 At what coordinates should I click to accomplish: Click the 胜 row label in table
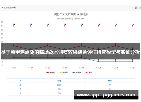pos(20,85)
